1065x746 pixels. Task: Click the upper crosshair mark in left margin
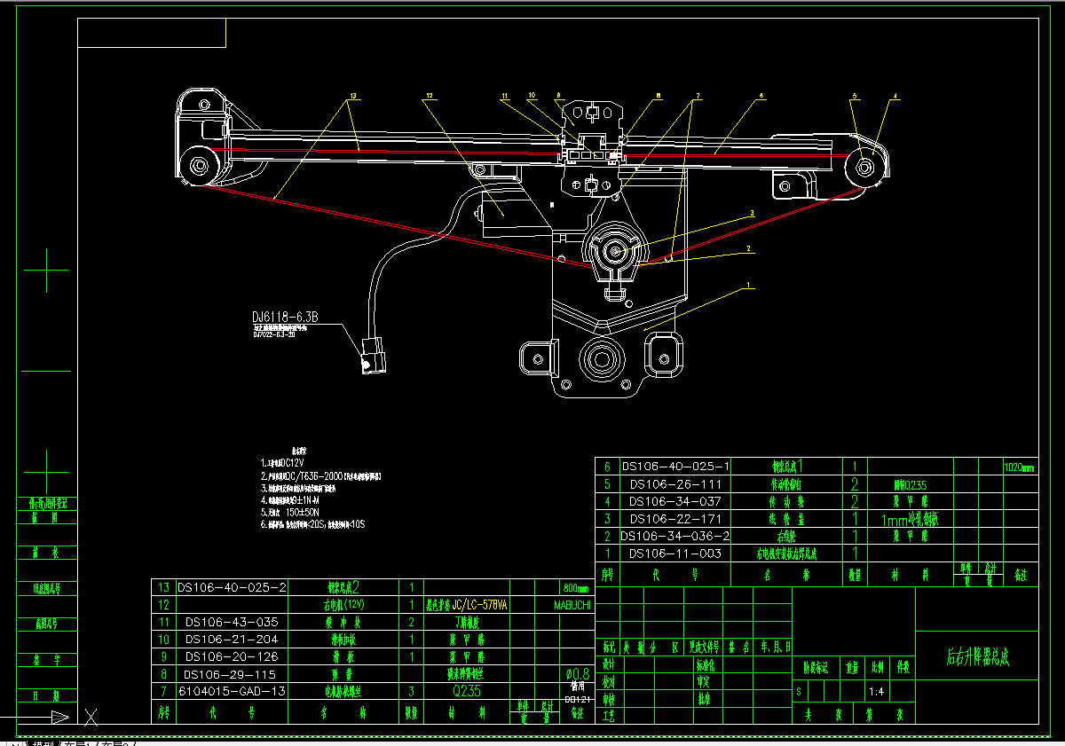point(46,270)
